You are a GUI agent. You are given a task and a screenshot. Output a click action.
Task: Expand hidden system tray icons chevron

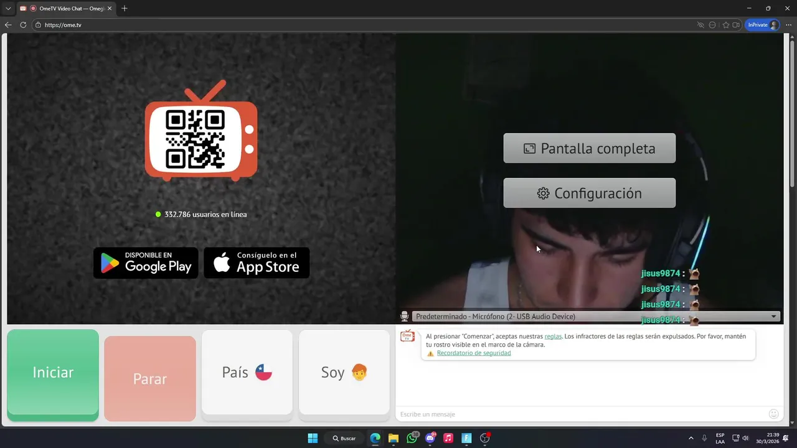(x=691, y=438)
